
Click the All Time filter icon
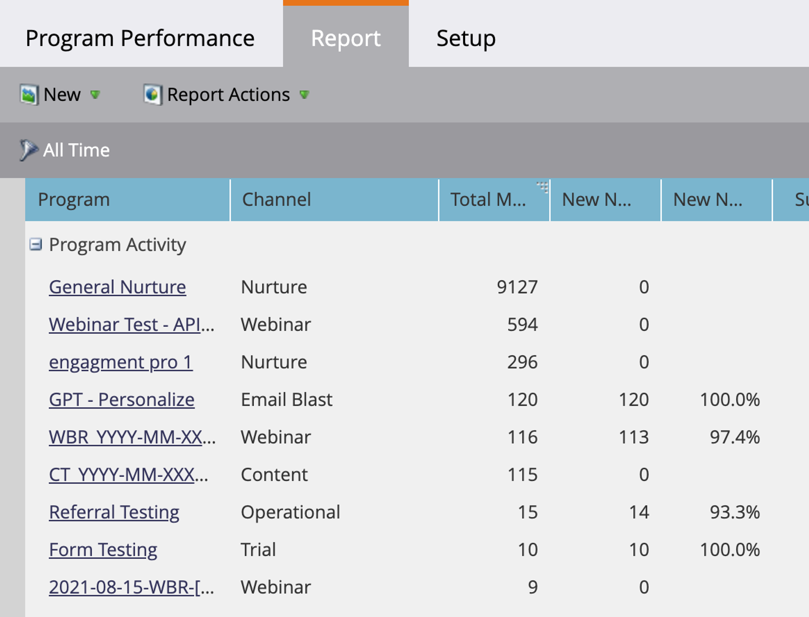tap(28, 150)
